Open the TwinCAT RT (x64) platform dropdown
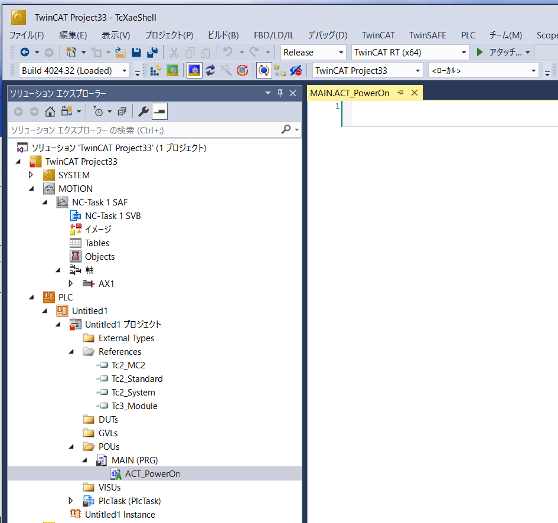This screenshot has height=523, width=558. (464, 53)
